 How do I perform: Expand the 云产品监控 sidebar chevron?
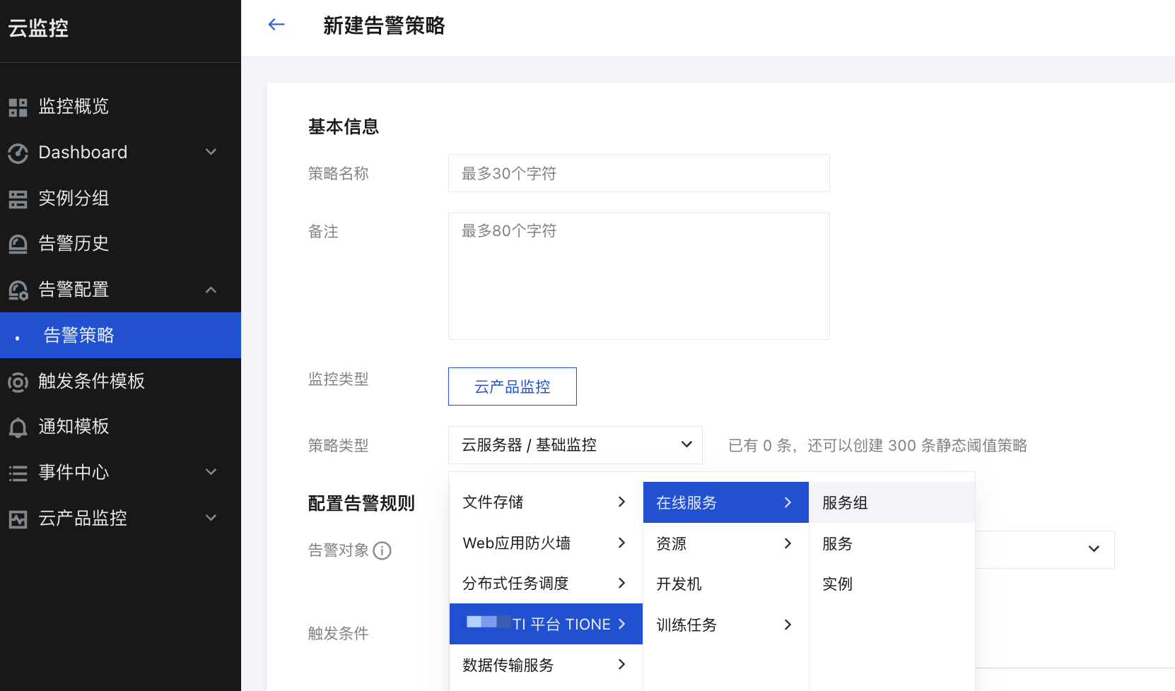click(211, 518)
